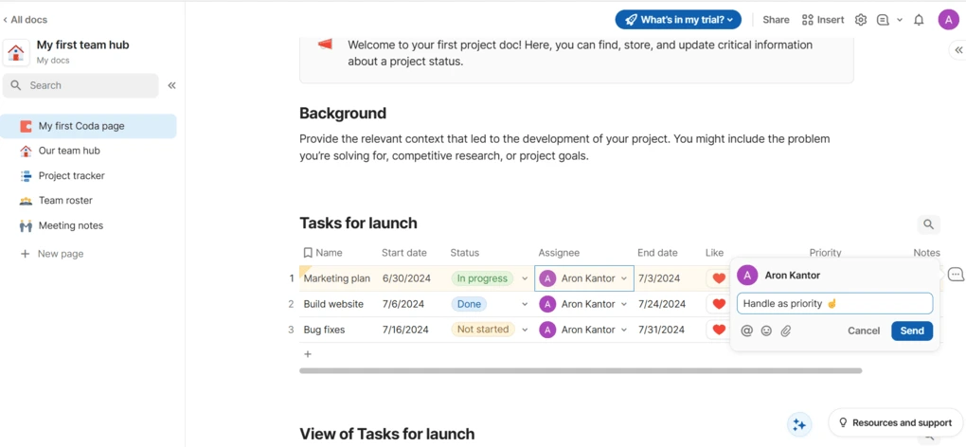This screenshot has height=447, width=966.
Task: Click the In progress status tag
Action: click(482, 278)
